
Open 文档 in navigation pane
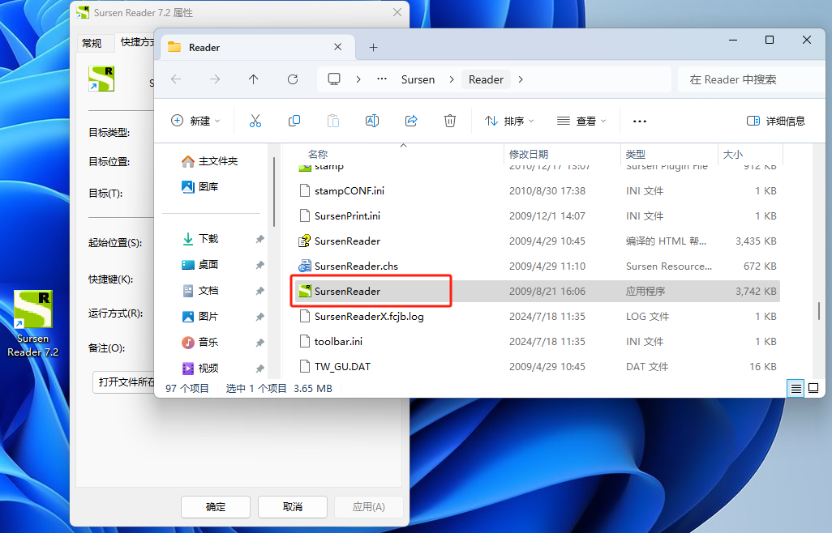click(200, 291)
